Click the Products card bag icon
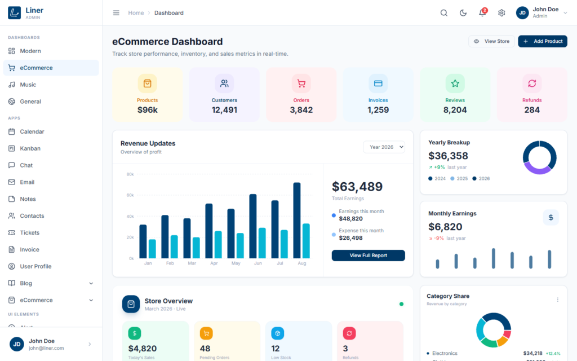Image resolution: width=577 pixels, height=361 pixels. pyautogui.click(x=147, y=83)
